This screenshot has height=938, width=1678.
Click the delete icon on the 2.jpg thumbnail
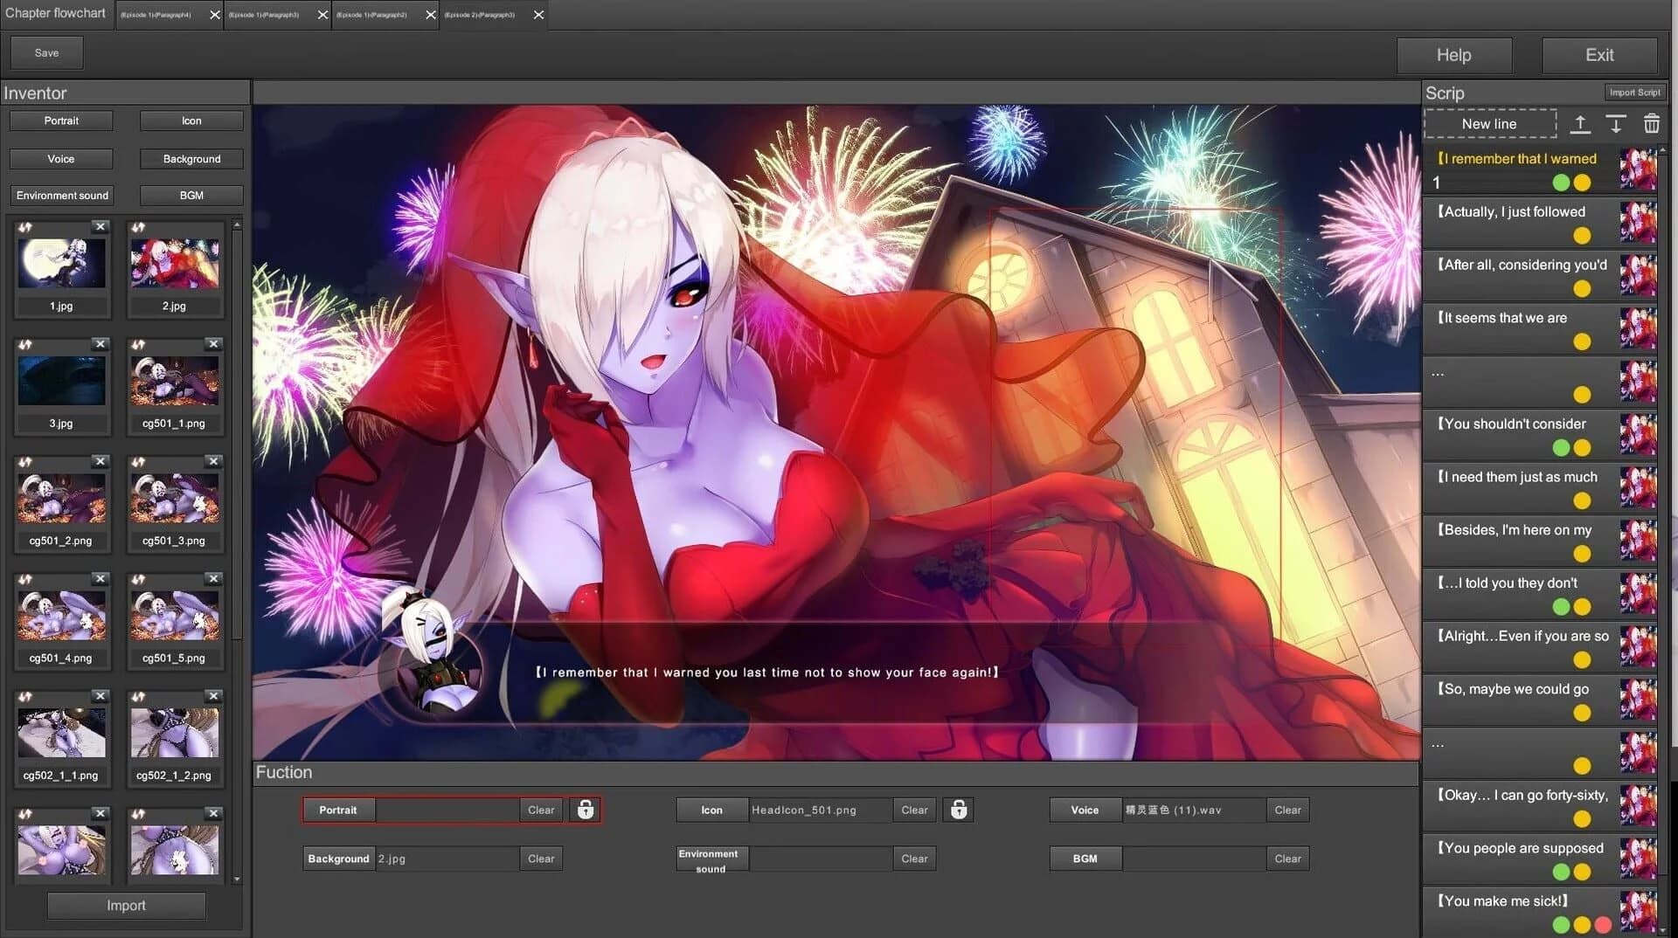(214, 226)
